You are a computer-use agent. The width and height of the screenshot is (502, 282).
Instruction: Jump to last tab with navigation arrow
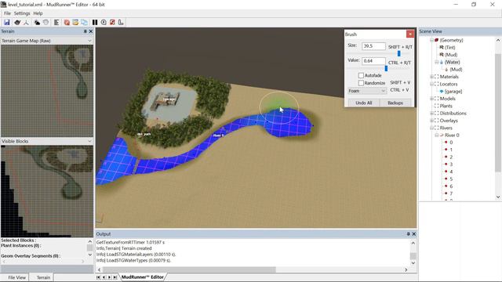(115, 277)
